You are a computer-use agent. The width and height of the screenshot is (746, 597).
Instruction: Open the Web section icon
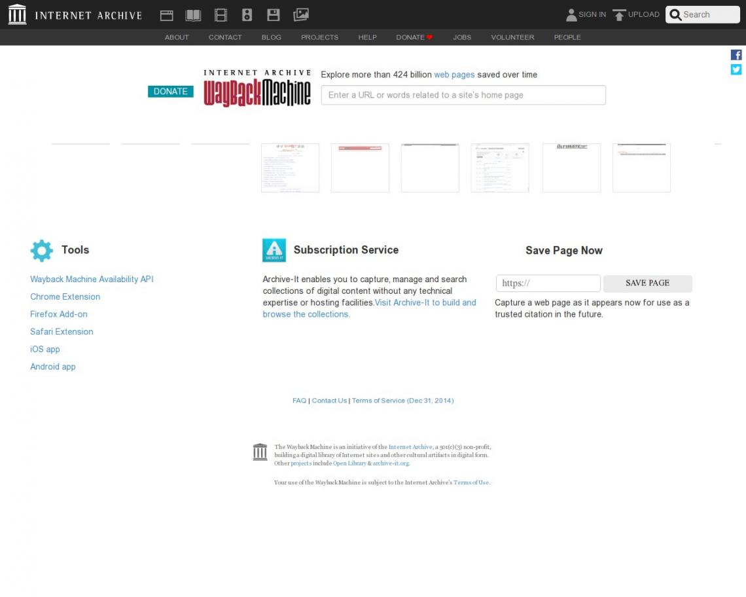click(x=166, y=15)
